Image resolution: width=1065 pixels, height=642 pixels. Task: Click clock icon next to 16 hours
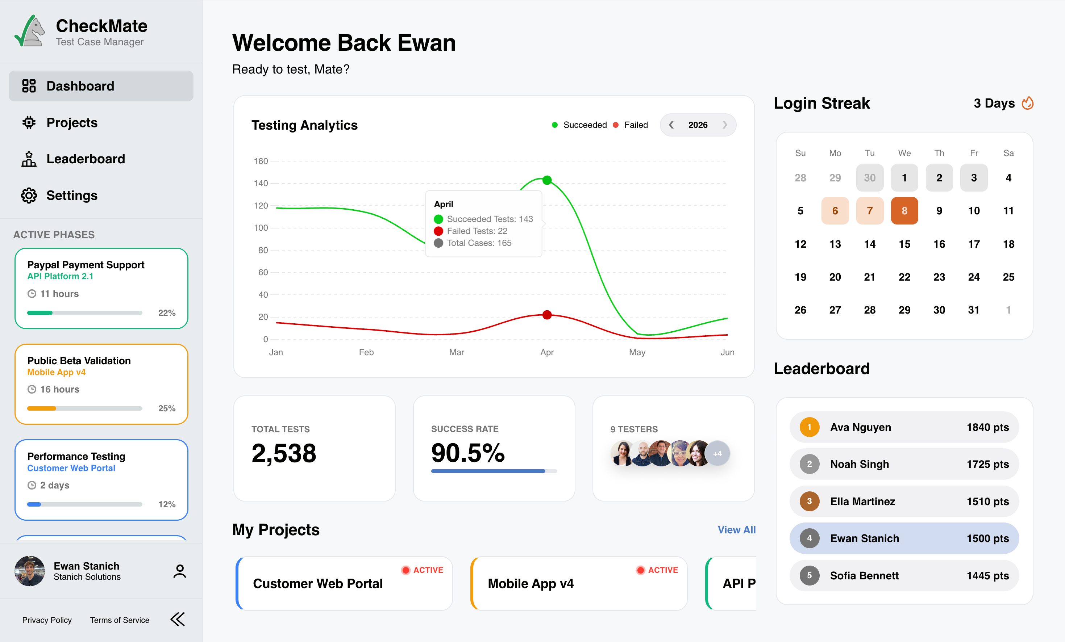click(x=32, y=389)
